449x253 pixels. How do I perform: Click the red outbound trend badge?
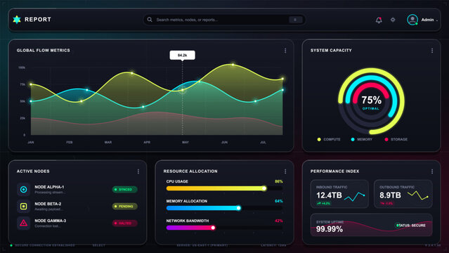(386, 203)
